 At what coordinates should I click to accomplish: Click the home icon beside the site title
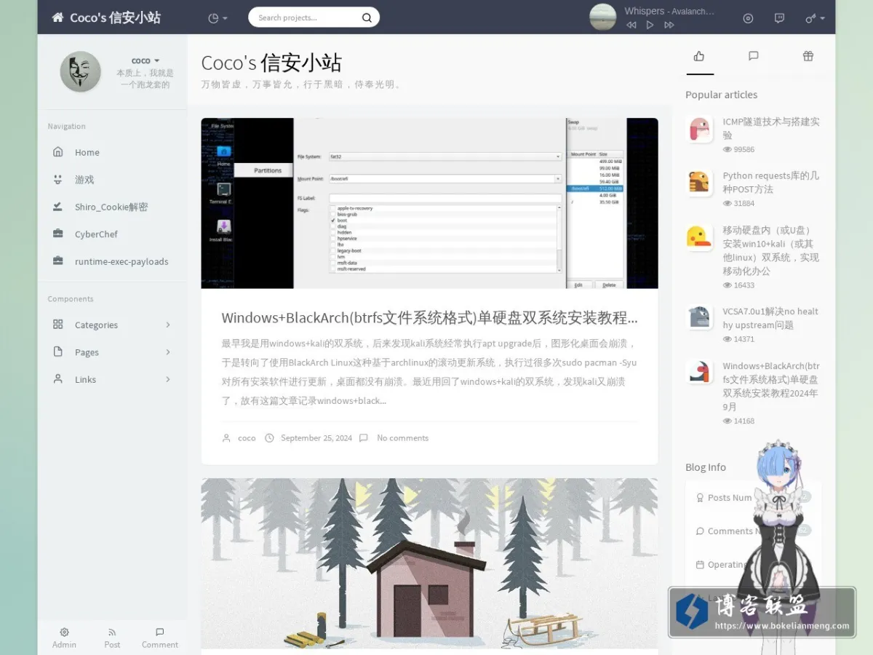coord(58,17)
